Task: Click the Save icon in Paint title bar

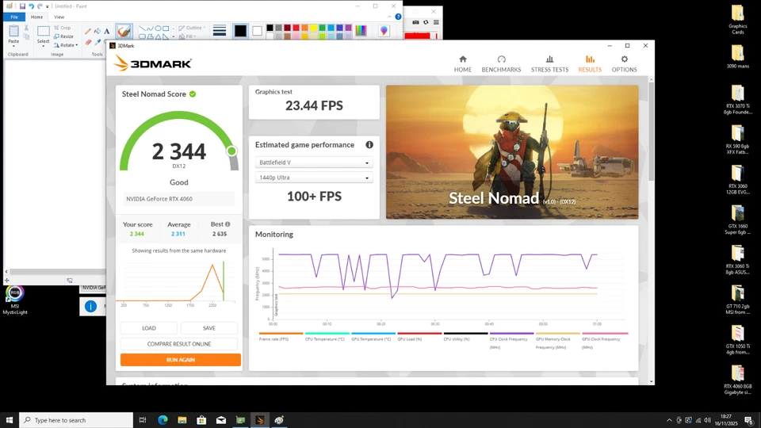Action: click(22, 6)
